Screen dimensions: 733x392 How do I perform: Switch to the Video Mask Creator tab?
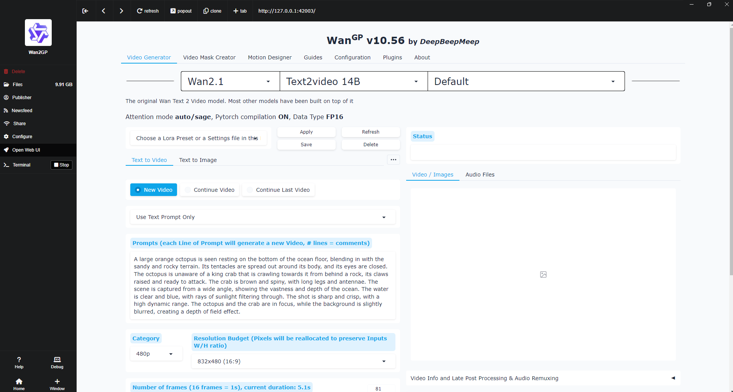(209, 57)
